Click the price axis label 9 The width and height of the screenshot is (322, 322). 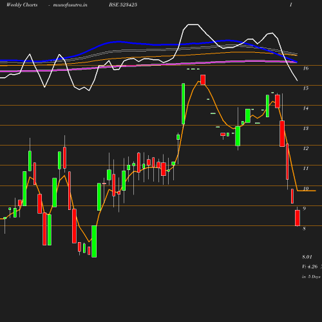click(304, 209)
